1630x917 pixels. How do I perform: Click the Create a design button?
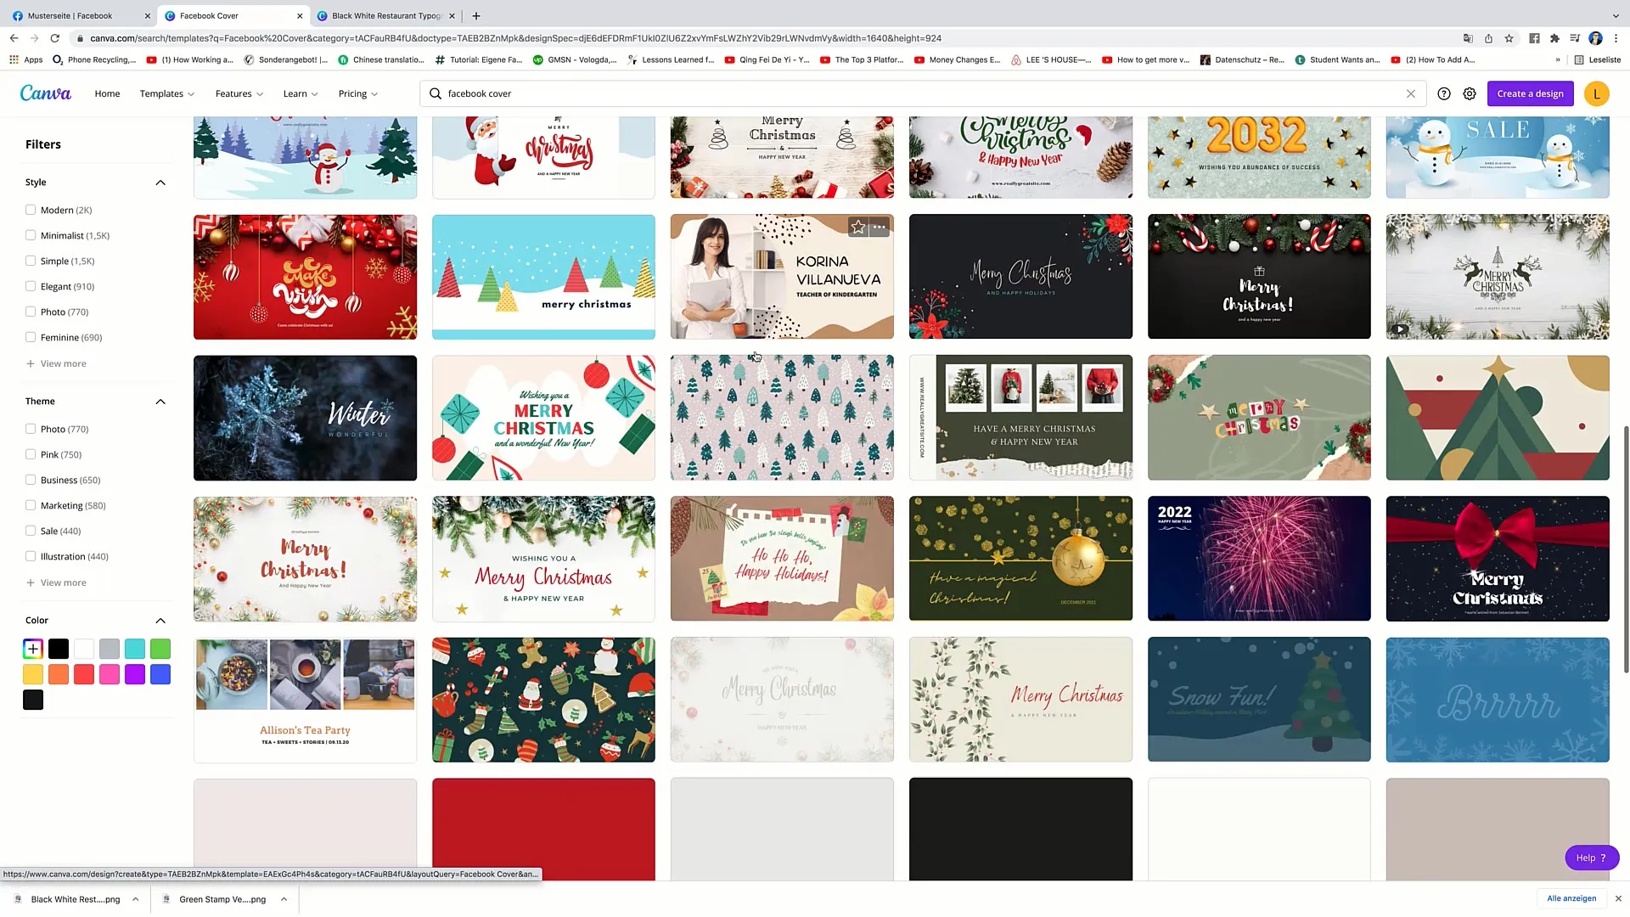(1531, 93)
